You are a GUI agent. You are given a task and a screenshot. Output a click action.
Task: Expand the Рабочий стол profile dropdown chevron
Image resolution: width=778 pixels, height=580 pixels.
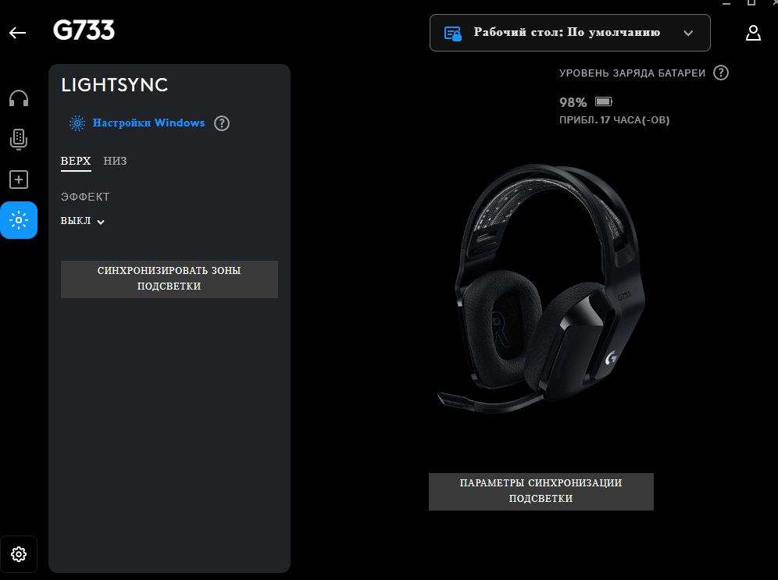(688, 33)
